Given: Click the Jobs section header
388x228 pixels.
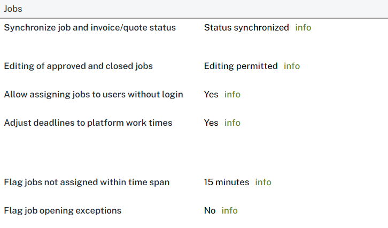Looking at the screenshot, I should click(x=13, y=9).
